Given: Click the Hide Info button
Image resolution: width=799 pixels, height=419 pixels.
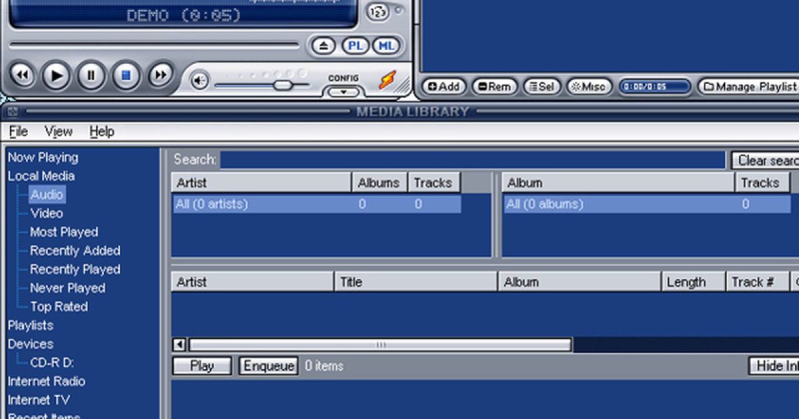Looking at the screenshot, I should click(x=774, y=366).
